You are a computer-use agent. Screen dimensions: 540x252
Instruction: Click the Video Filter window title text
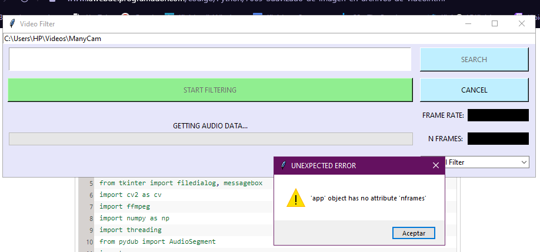point(37,23)
